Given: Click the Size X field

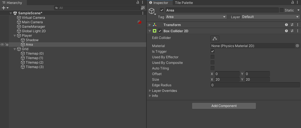Looking at the screenshot, I should [227, 80].
